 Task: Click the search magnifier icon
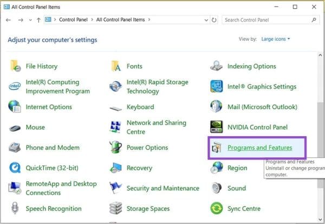(314, 20)
